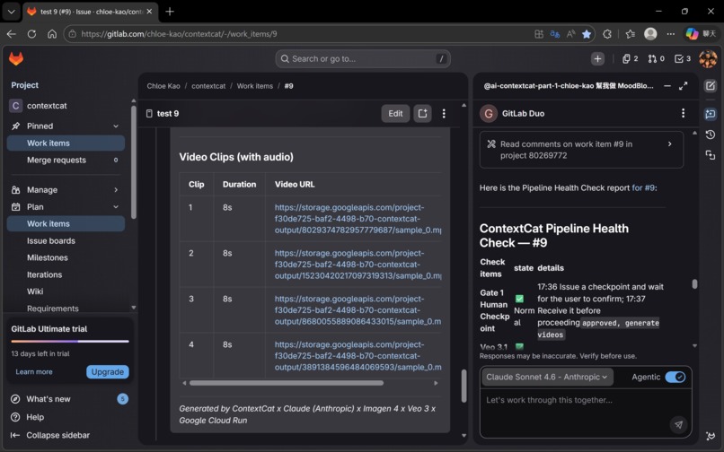Click Work items breadcrumb link
This screenshot has width=724, height=452.
255,86
